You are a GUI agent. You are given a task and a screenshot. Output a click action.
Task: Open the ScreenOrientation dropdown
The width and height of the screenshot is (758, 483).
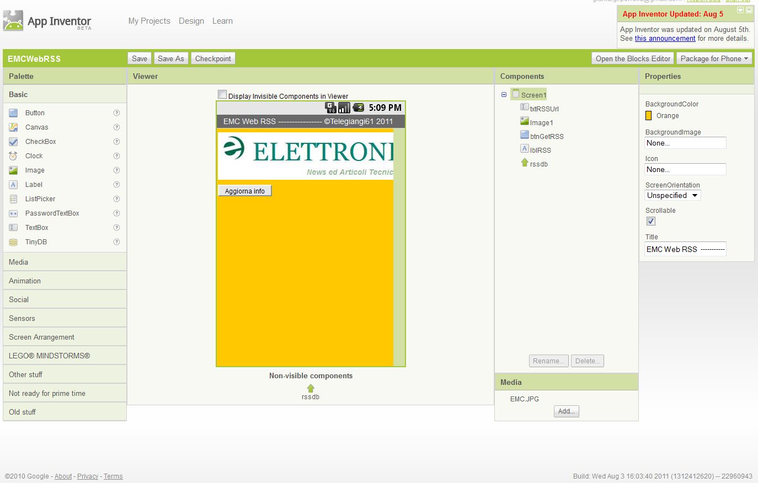(x=672, y=195)
